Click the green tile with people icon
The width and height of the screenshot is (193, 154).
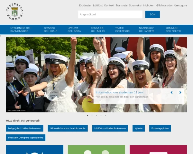pyautogui.click(x=96, y=150)
